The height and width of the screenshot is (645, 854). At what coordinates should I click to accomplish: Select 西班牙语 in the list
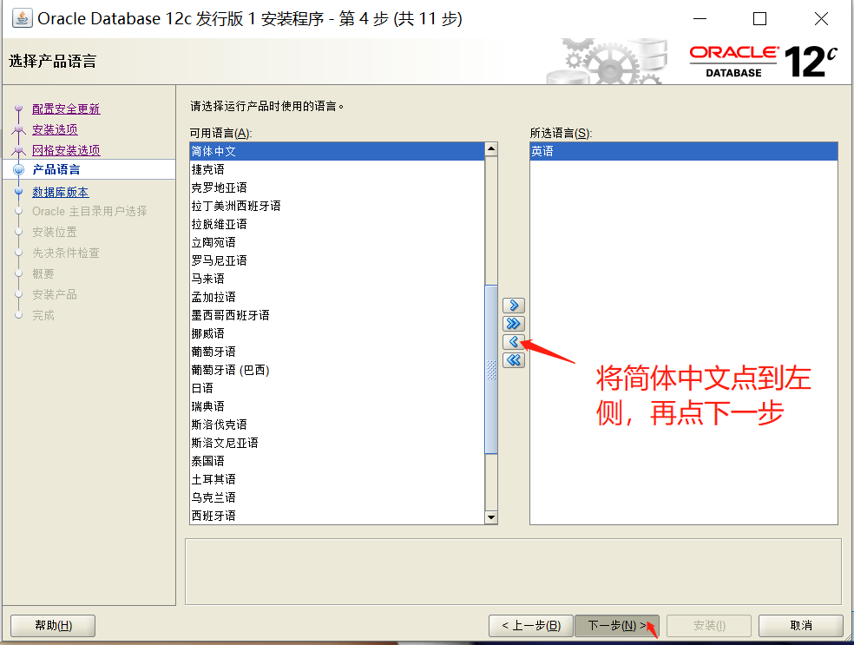[337, 517]
